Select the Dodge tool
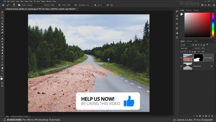 pyautogui.click(x=2, y=53)
